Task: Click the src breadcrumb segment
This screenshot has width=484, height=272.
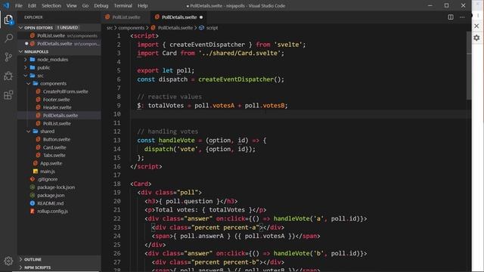Action: (x=110, y=28)
